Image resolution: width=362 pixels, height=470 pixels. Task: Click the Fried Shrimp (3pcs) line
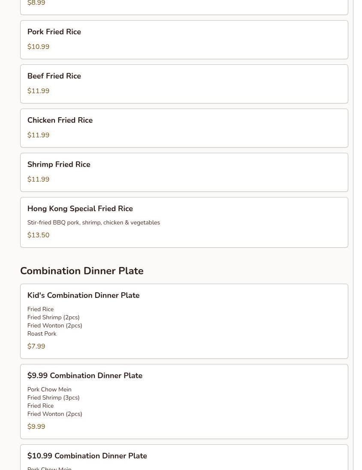click(53, 397)
